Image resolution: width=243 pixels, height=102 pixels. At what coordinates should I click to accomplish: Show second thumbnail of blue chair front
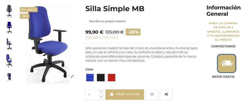9,27
